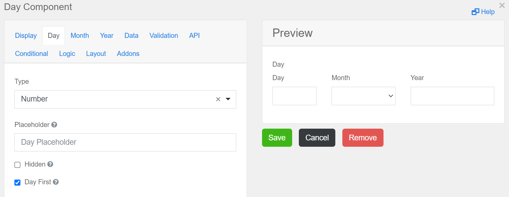Viewport: 509px width, 197px height.
Task: Select the Addons tab
Action: pyautogui.click(x=128, y=54)
